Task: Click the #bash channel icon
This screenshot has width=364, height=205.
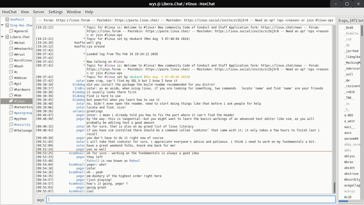Action: (x=11, y=66)
